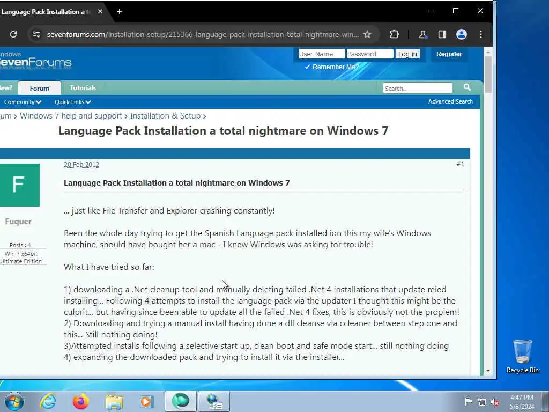
Task: Open the network checklist taskbar program
Action: point(214,401)
